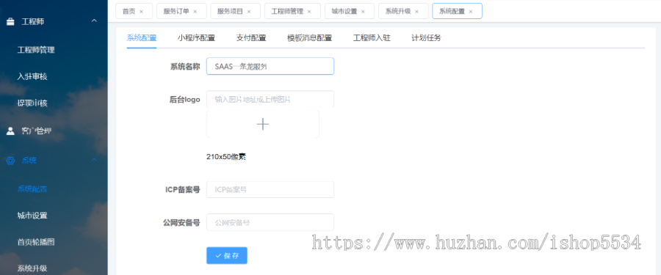Switch to the 系统升级 page tab
The height and width of the screenshot is (275, 661).
(x=403, y=11)
